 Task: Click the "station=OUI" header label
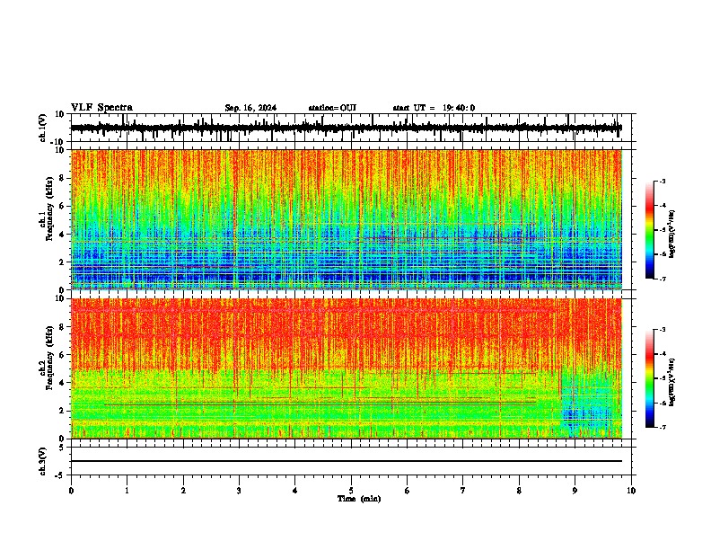point(332,108)
